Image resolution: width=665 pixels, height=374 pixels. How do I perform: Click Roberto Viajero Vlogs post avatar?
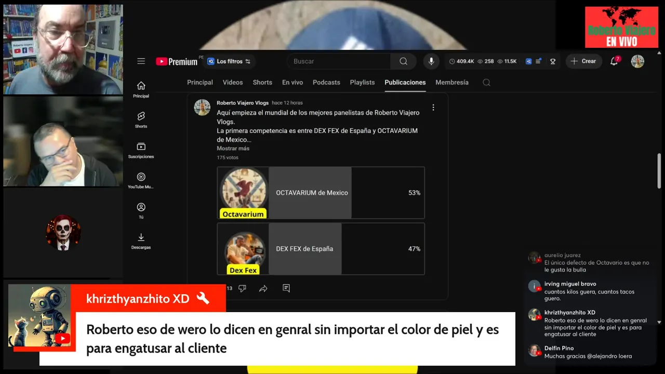202,108
